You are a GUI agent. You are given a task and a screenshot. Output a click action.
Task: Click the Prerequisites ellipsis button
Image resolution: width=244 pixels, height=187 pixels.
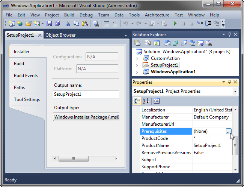tap(229, 131)
